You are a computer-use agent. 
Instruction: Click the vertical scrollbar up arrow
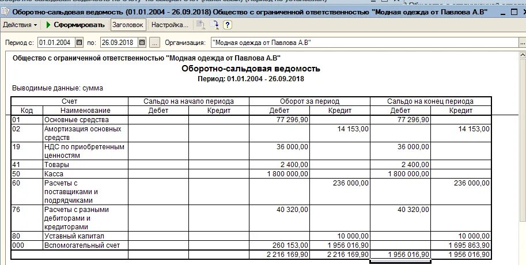click(523, 55)
